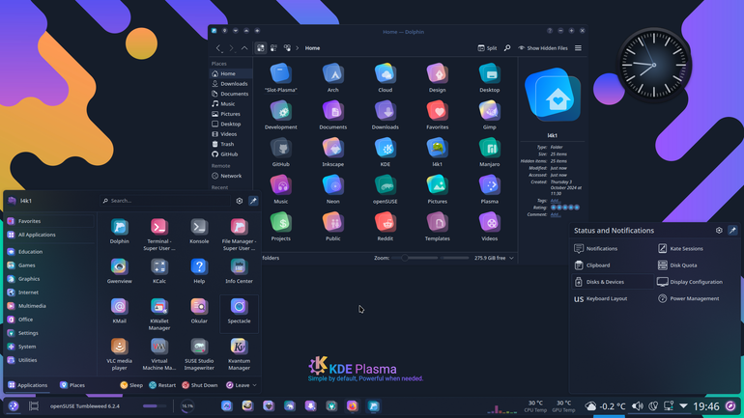Viewport: 744px width, 418px height.
Task: Pin the Status and Notifications popup open
Action: click(732, 231)
